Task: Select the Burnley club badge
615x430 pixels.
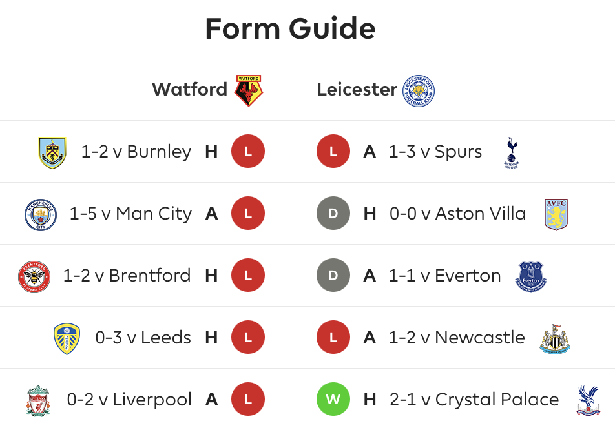Action: [52, 152]
